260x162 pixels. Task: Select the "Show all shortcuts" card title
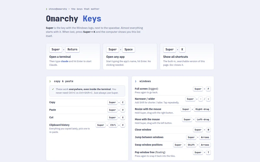point(175,57)
